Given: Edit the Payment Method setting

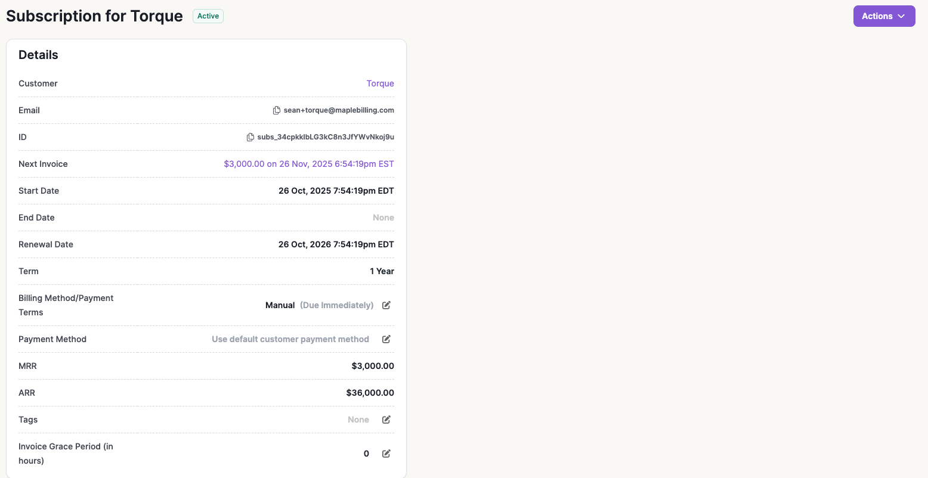Looking at the screenshot, I should pyautogui.click(x=386, y=339).
